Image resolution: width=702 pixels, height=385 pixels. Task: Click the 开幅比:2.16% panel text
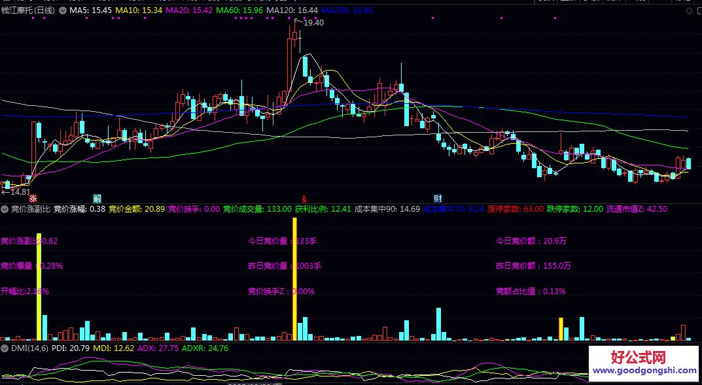point(25,291)
